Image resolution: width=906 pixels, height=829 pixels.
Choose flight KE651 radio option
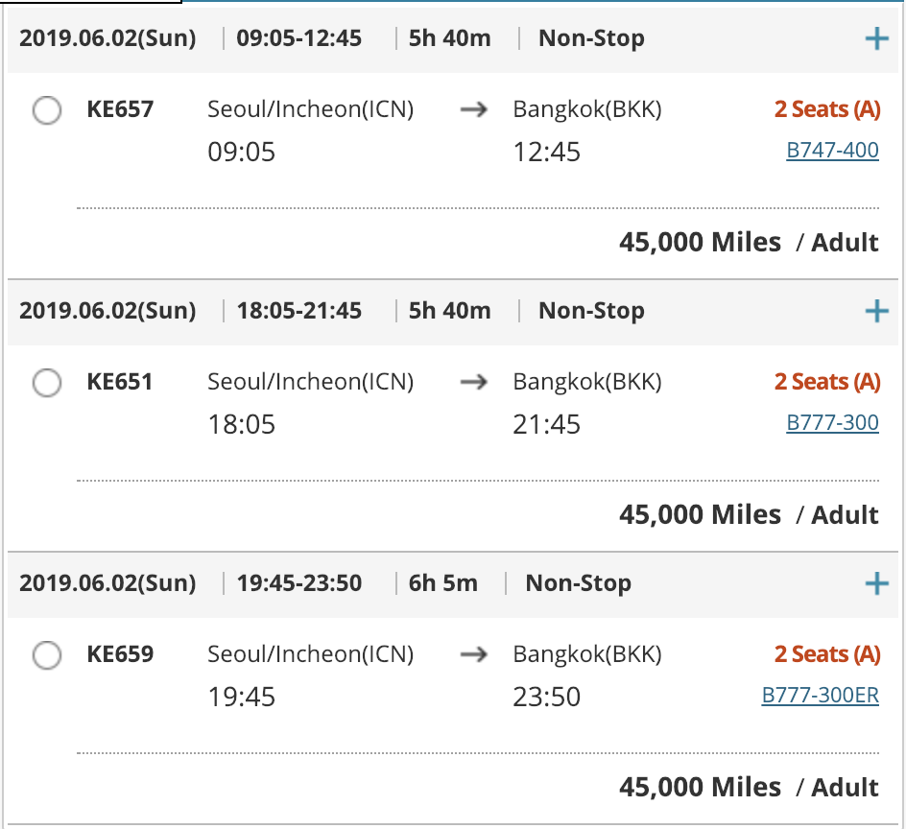point(47,384)
